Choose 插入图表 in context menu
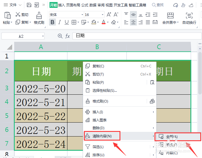This screenshot has height=158, width=202. click(120, 120)
